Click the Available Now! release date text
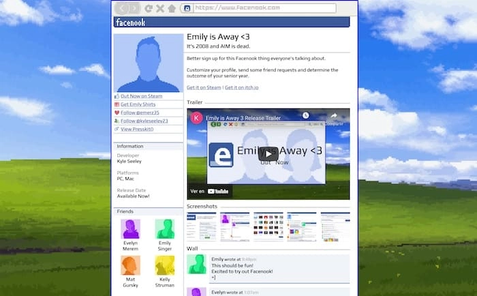The height and width of the screenshot is (296, 477). click(134, 196)
